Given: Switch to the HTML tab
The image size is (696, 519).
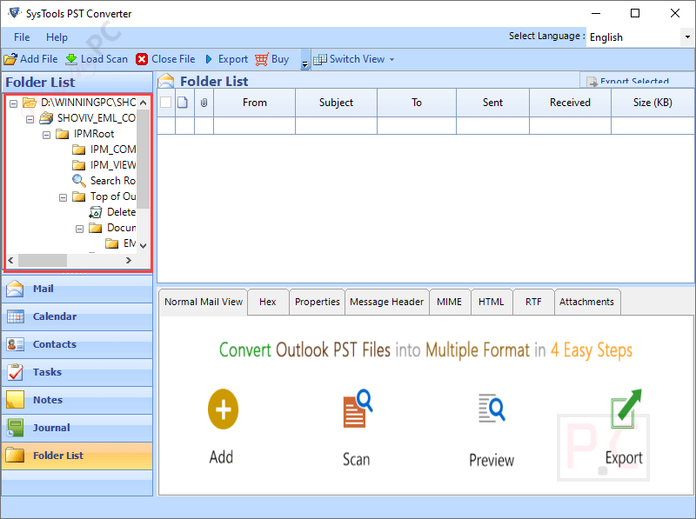Looking at the screenshot, I should click(491, 302).
